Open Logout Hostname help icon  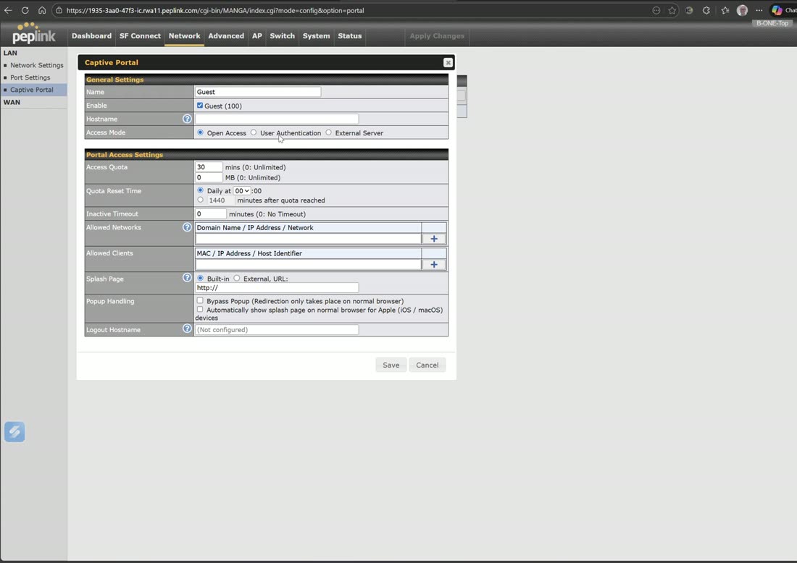pyautogui.click(x=187, y=329)
